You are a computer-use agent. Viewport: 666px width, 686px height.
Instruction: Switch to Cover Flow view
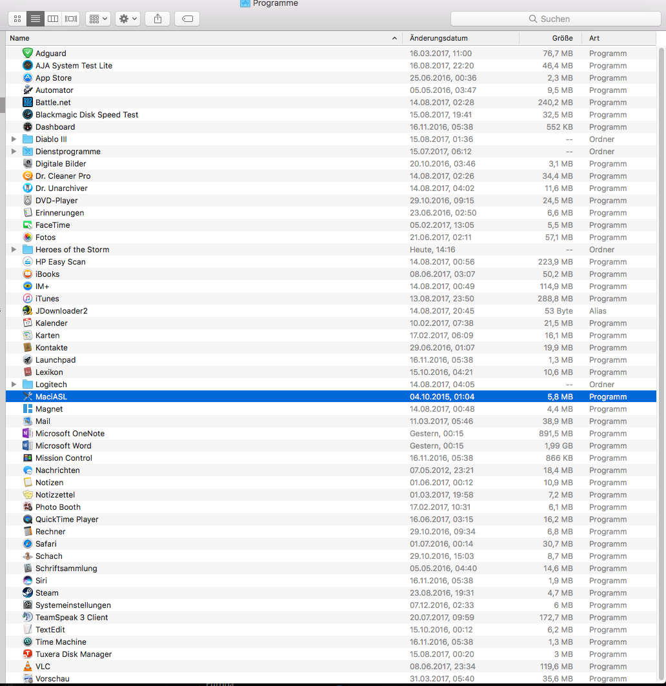[71, 19]
